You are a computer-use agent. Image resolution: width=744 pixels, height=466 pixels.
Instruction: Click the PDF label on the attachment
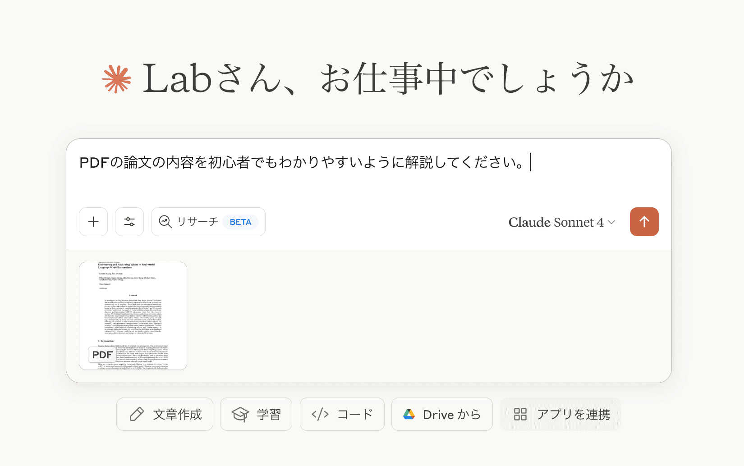coord(102,355)
